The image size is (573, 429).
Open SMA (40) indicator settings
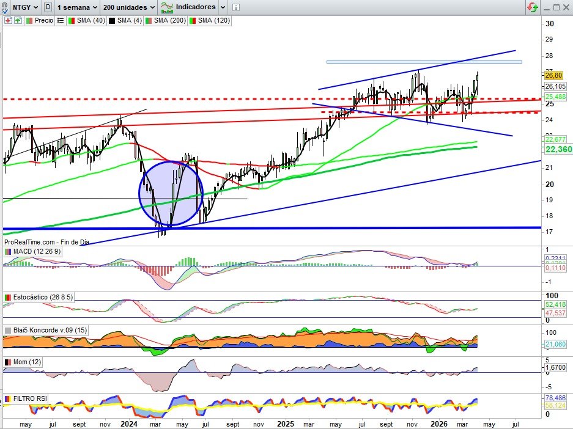[87, 20]
